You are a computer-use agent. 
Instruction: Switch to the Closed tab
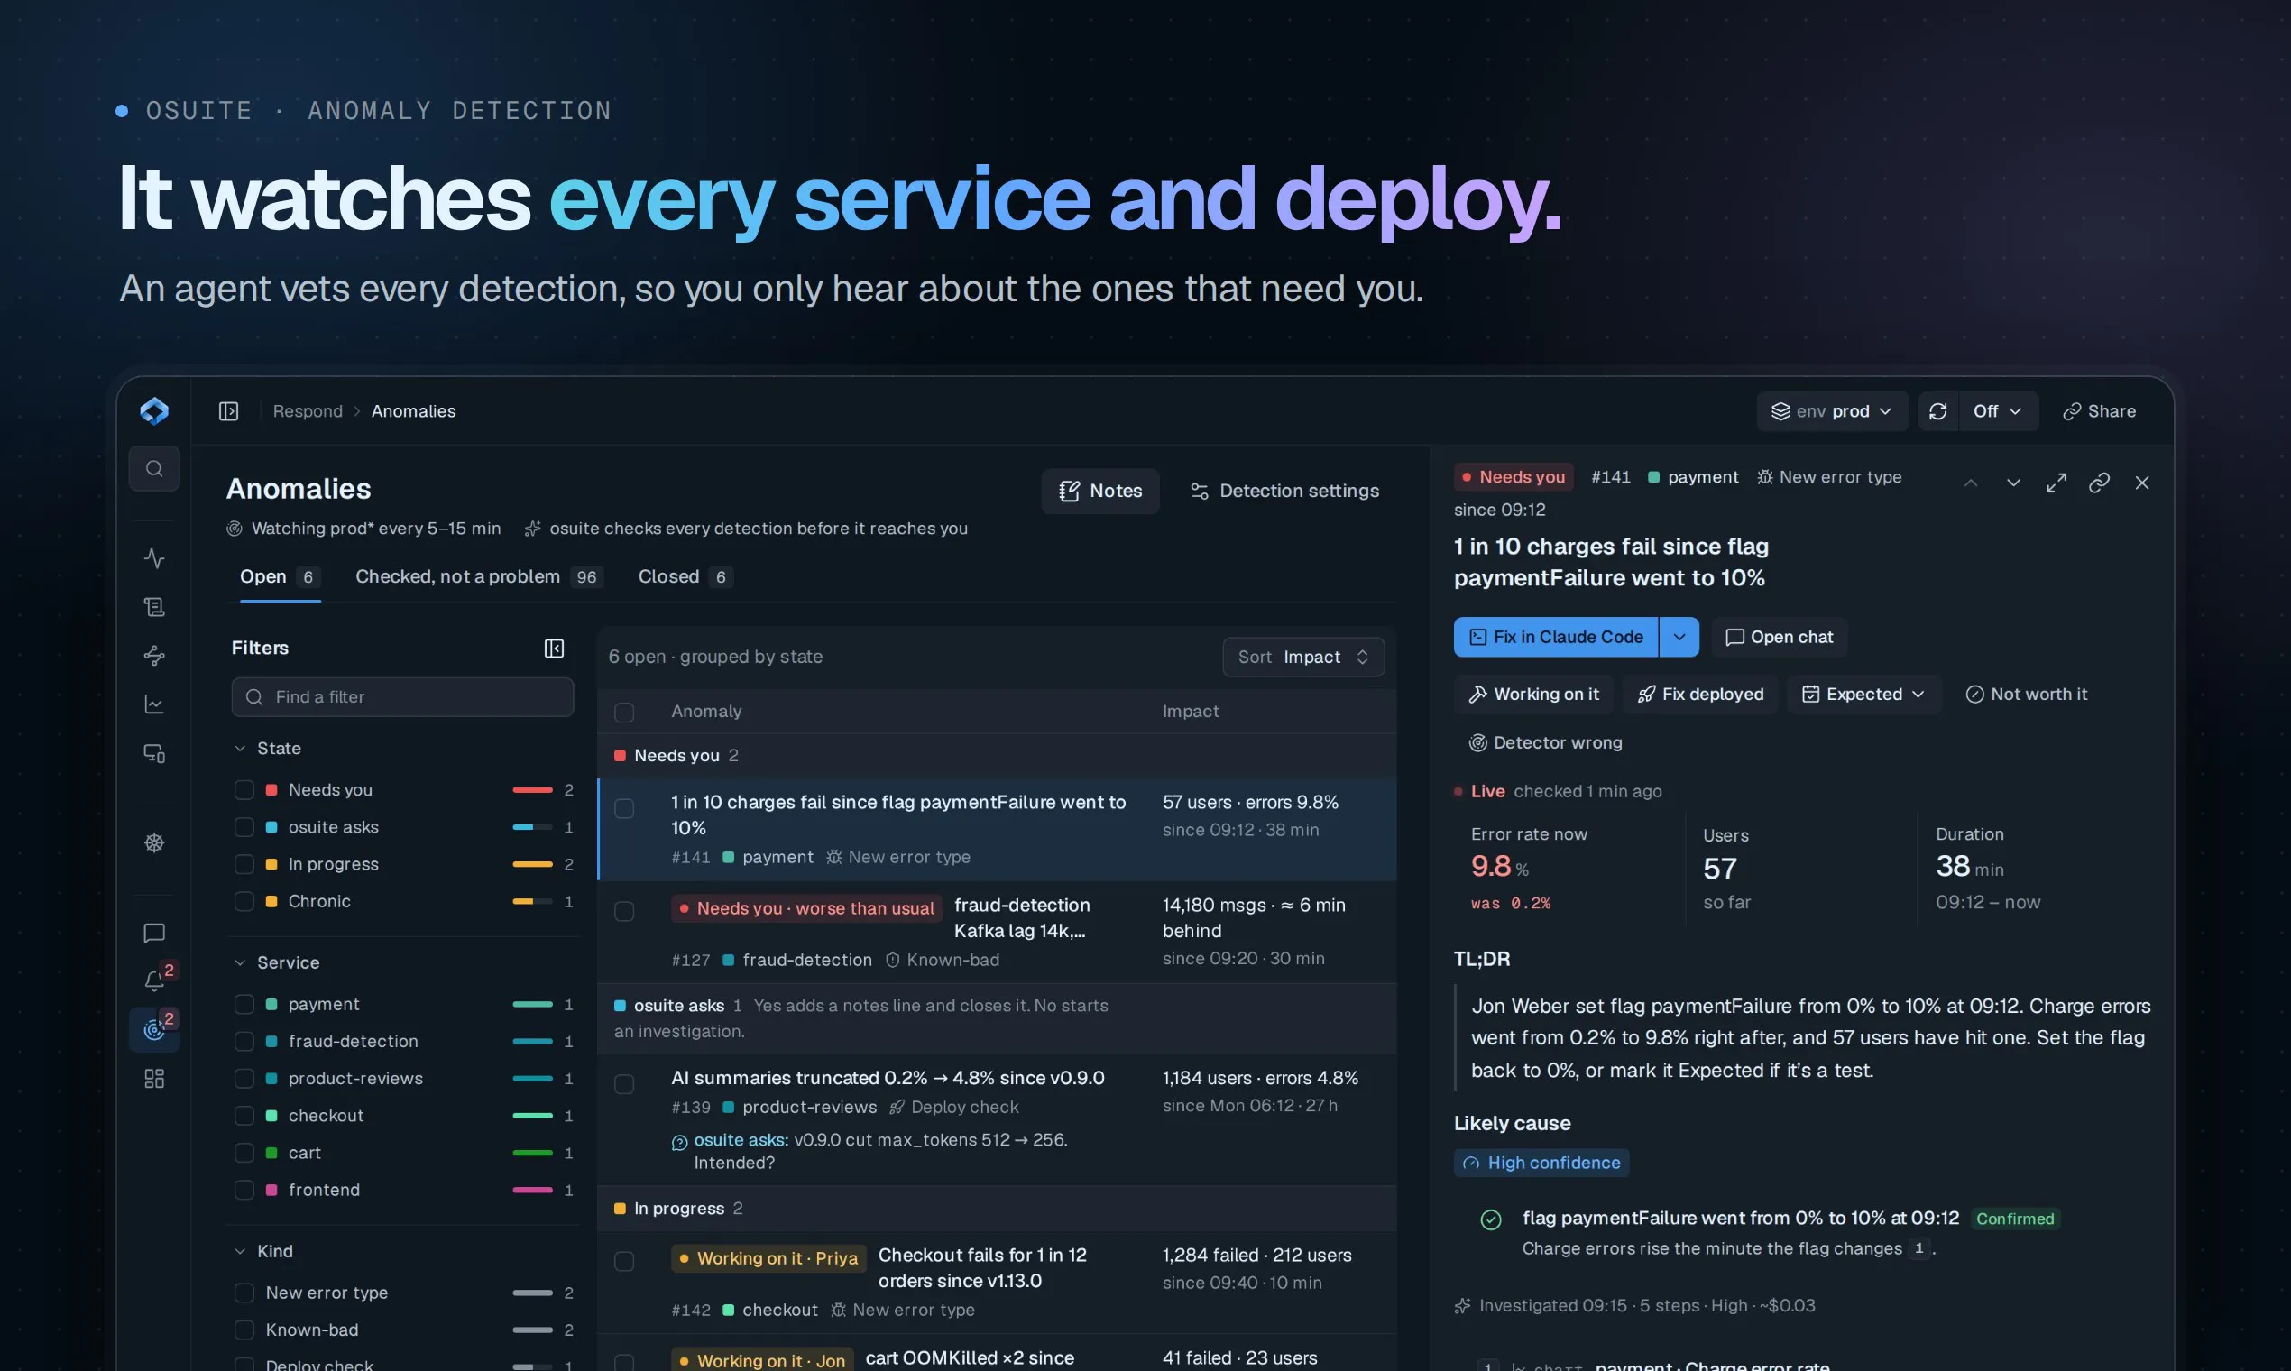click(685, 577)
